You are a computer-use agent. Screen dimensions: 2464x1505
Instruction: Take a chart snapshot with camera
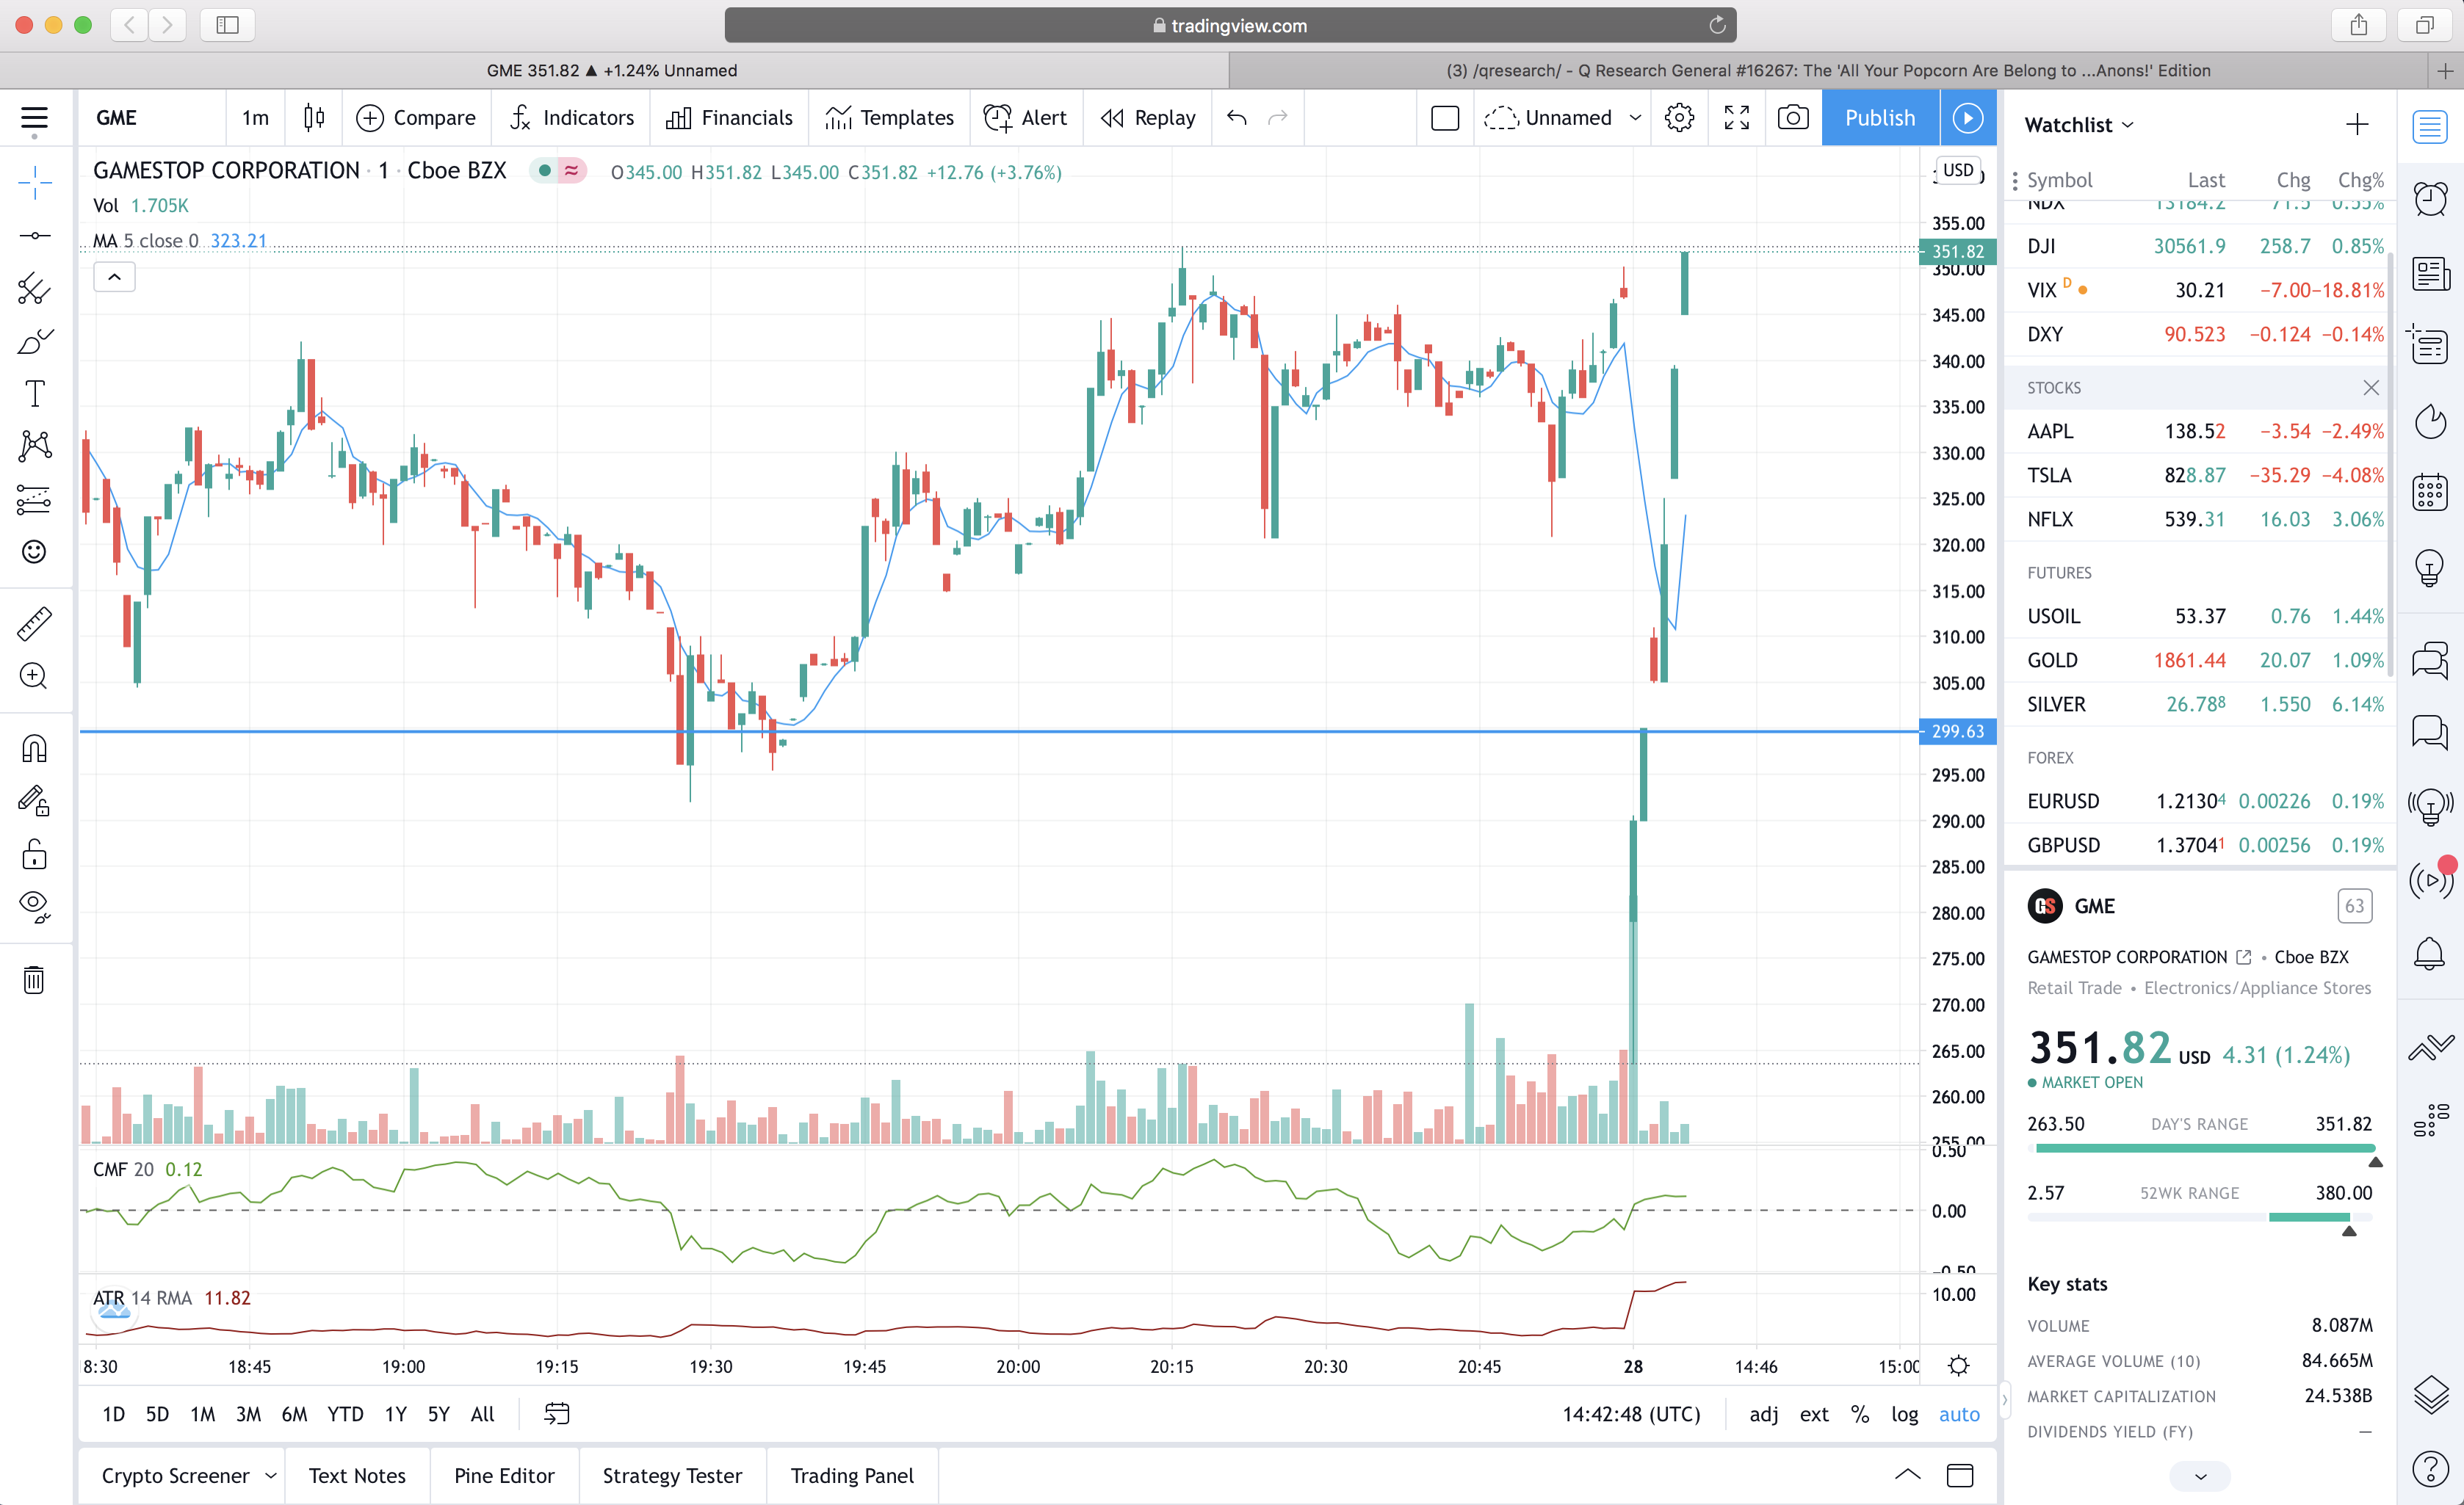coord(1793,118)
